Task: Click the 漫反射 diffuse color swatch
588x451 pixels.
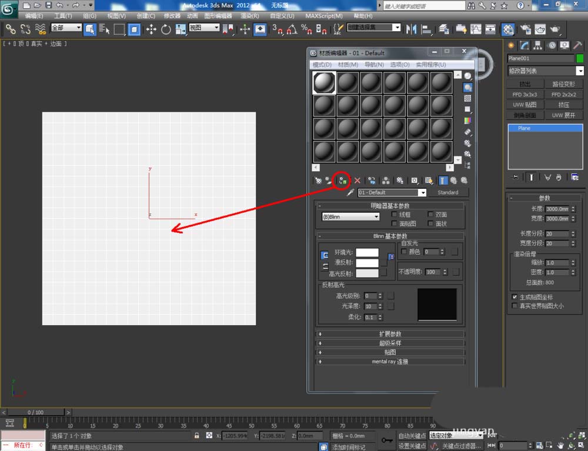Action: (x=367, y=263)
